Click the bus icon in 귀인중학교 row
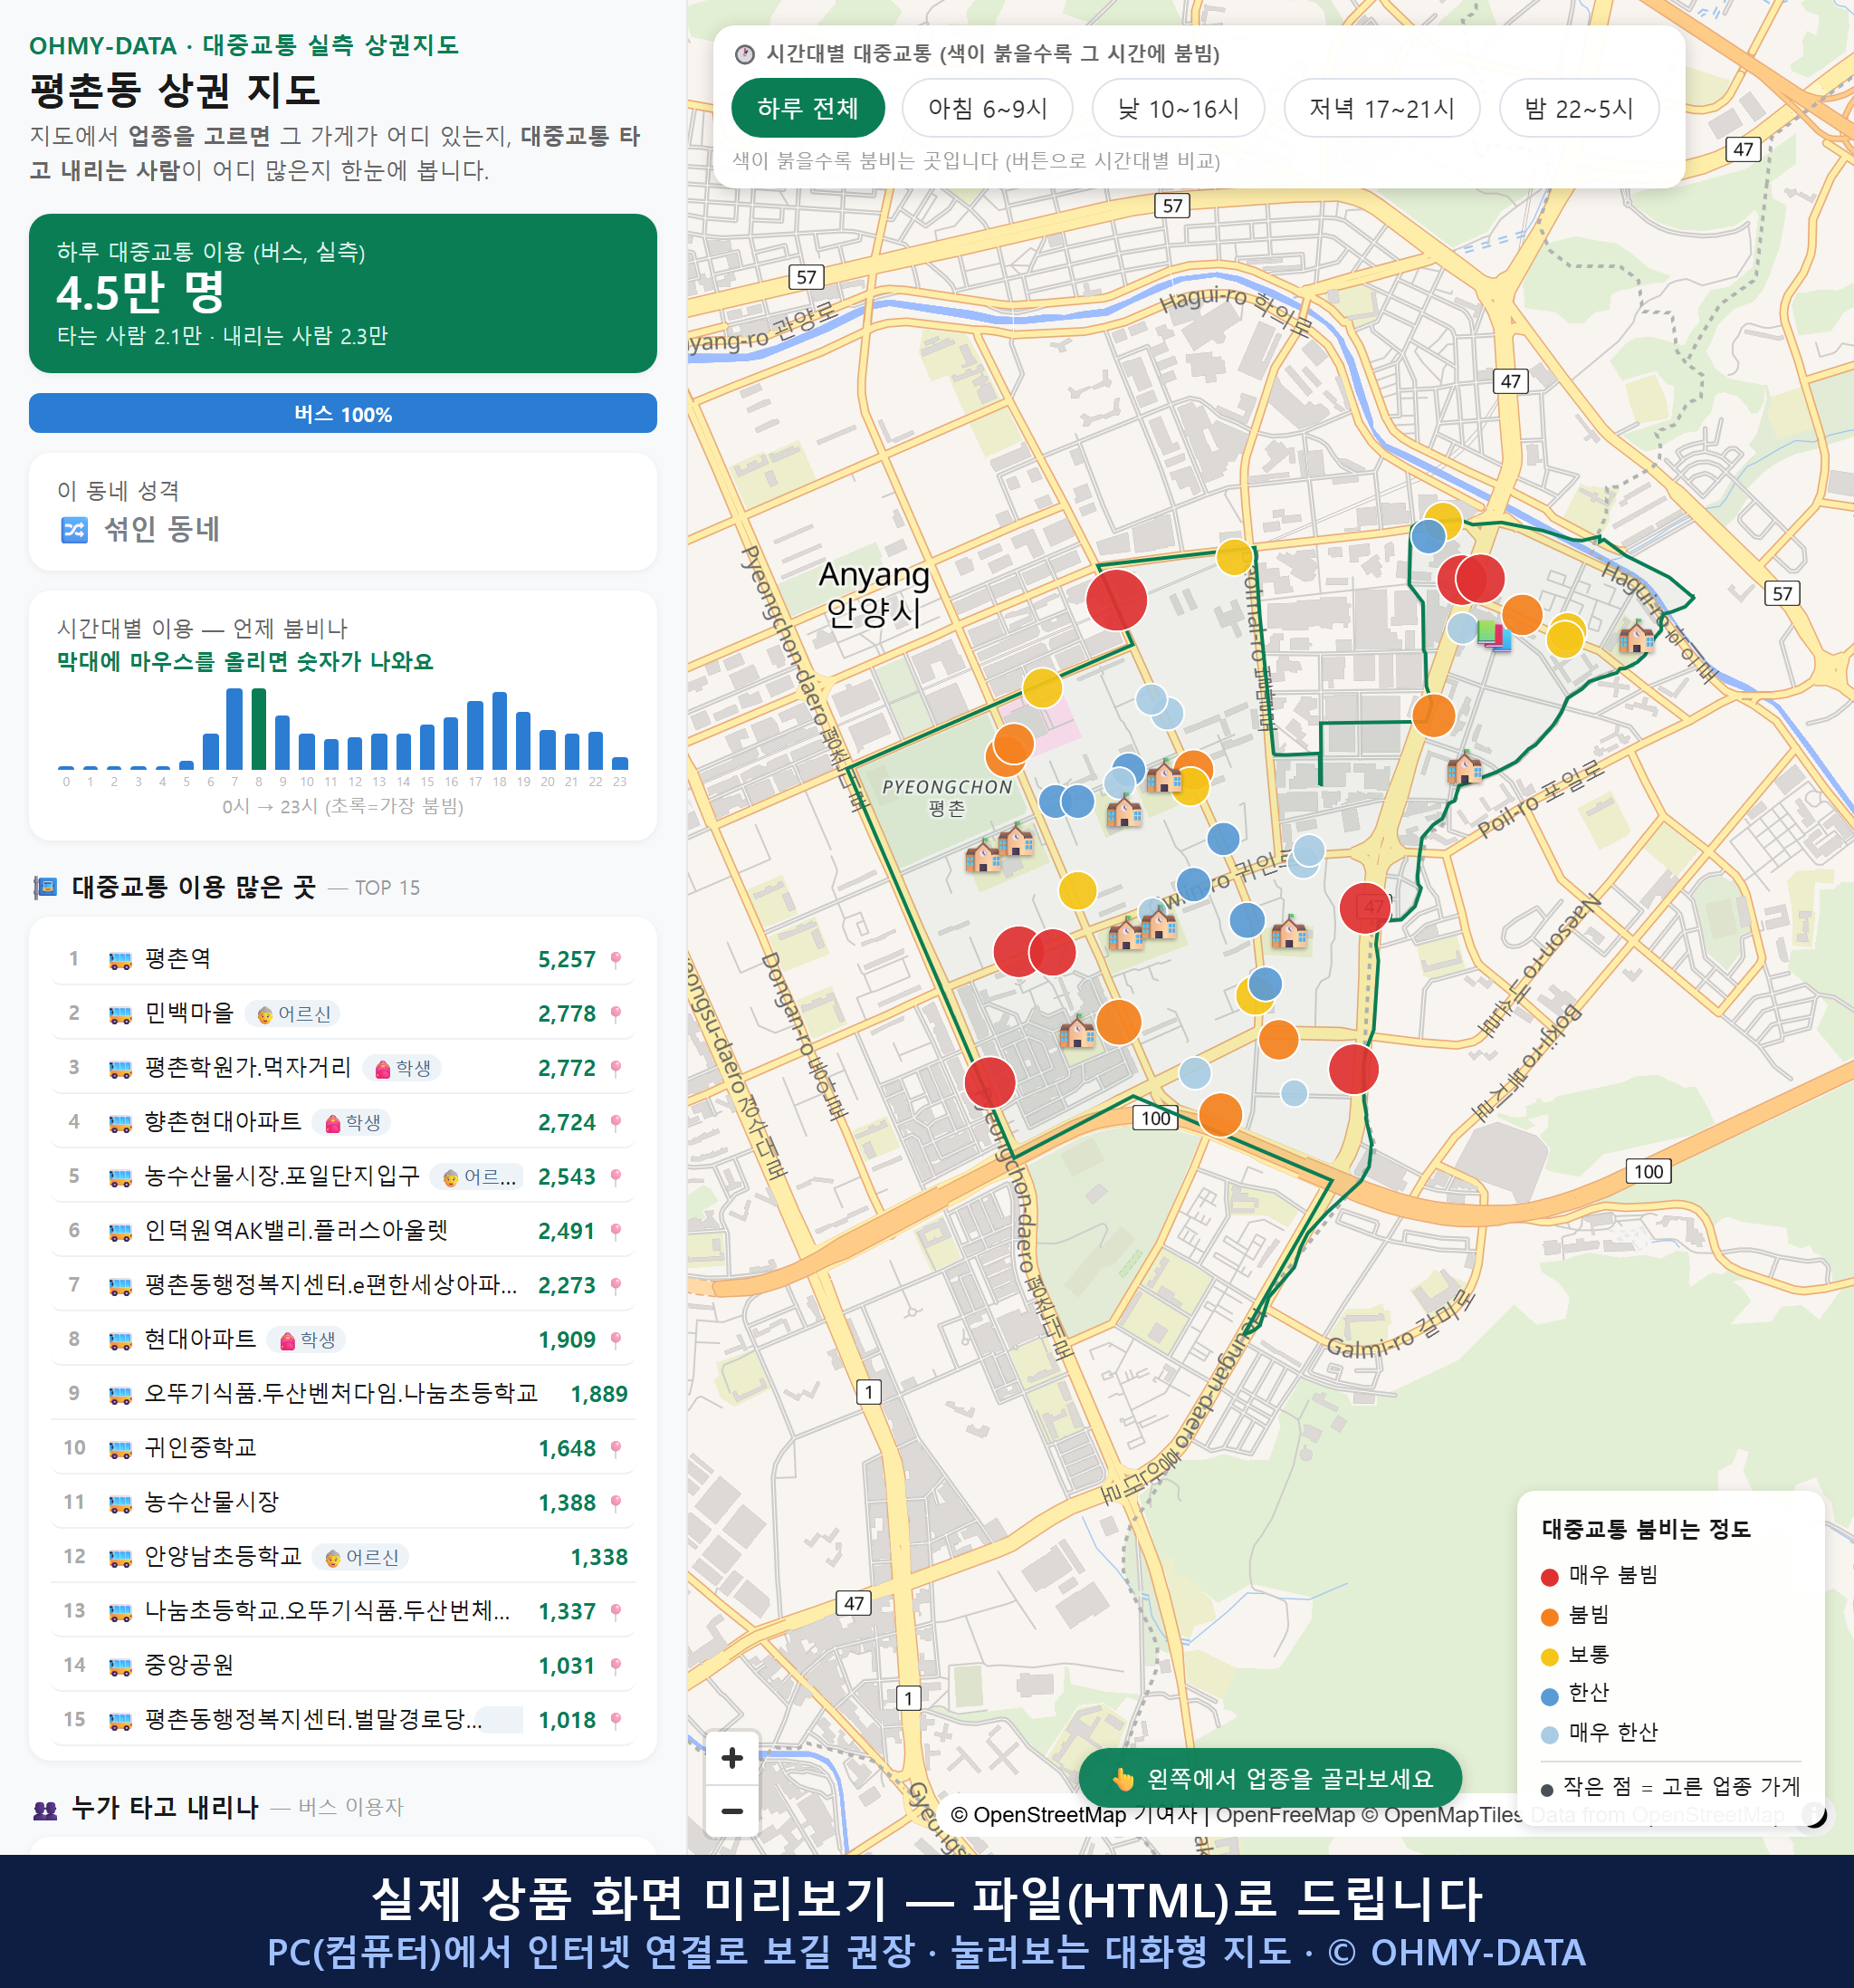The image size is (1854, 1988). coord(119,1449)
